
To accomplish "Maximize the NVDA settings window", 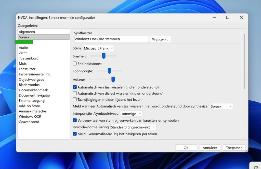I will coord(228,18).
